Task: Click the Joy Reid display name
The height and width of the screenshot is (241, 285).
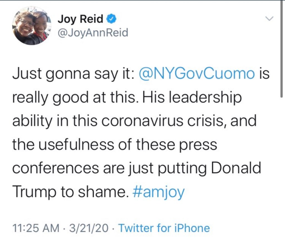Action: [x=80, y=19]
